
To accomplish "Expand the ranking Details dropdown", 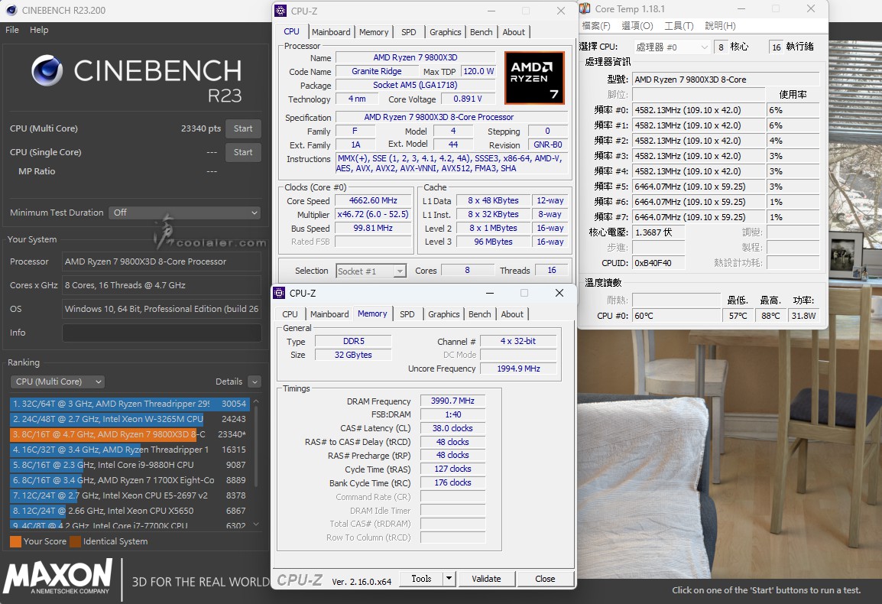I will point(254,382).
